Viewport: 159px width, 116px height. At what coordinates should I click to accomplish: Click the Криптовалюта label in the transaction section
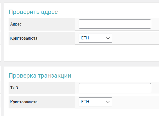24,102
